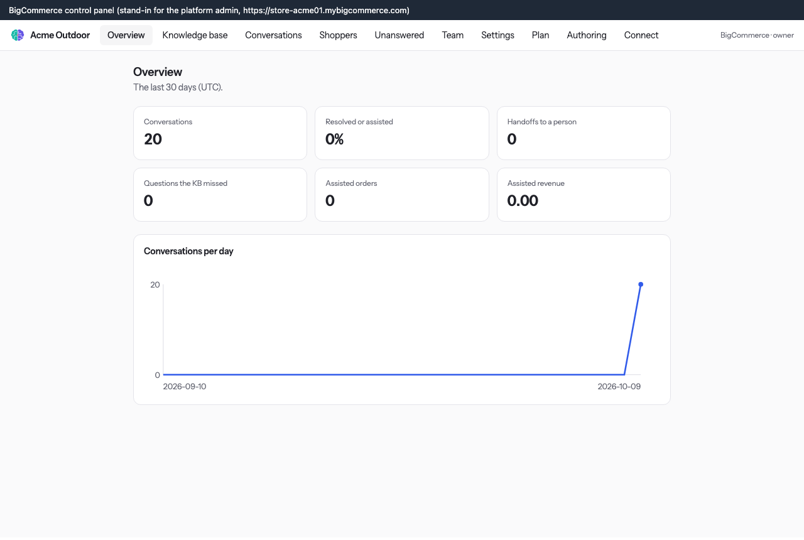
Task: Go to the Connect tab
Action: pos(641,35)
